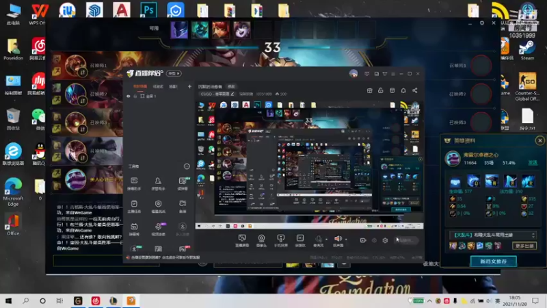Edit the CSGO category pencil field
Image resolution: width=547 pixels, height=308 pixels.
(x=217, y=94)
